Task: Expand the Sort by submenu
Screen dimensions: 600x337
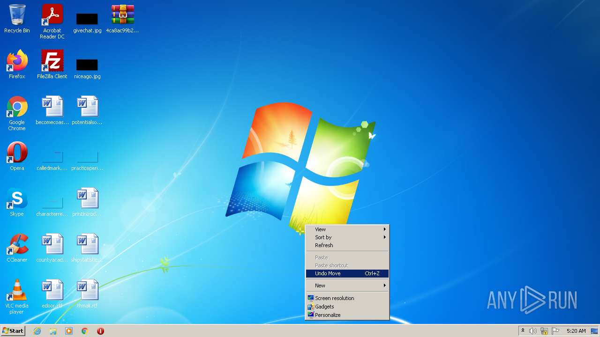Action: [347, 237]
